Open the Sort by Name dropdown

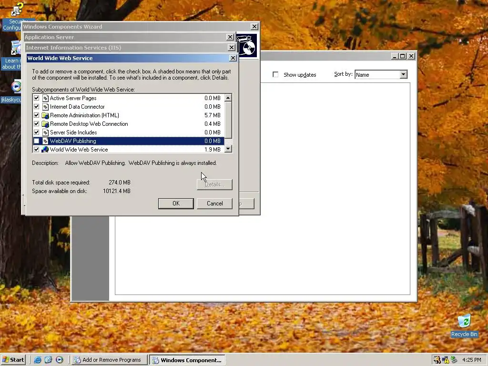403,74
